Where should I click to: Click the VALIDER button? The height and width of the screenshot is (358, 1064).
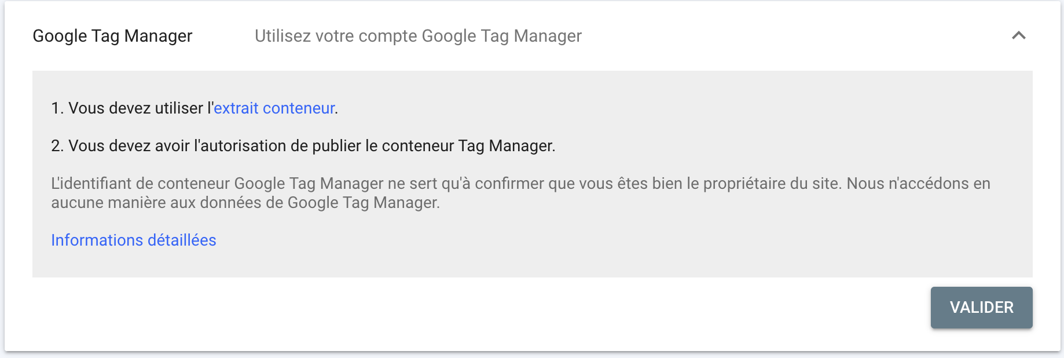click(x=981, y=308)
